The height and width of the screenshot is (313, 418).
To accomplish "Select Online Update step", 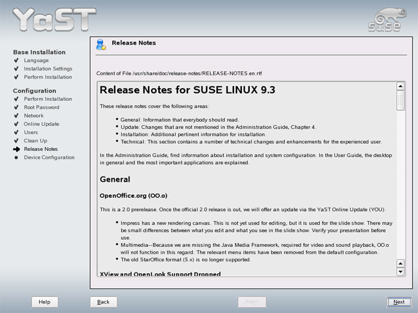I will coord(41,124).
